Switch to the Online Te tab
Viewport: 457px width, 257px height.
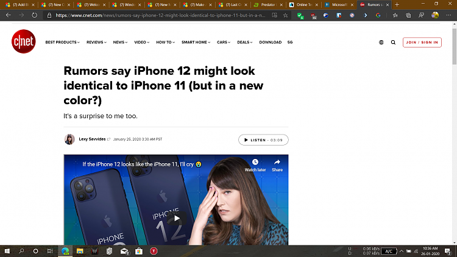(x=303, y=5)
